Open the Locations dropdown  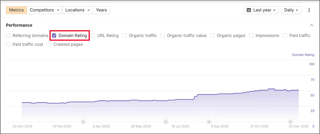pos(77,10)
